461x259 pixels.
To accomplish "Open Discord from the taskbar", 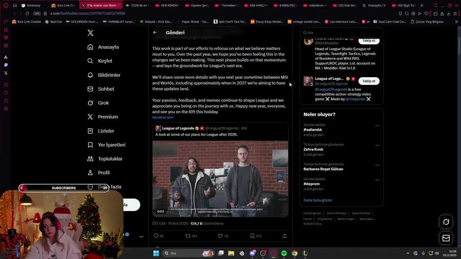I will 252,253.
